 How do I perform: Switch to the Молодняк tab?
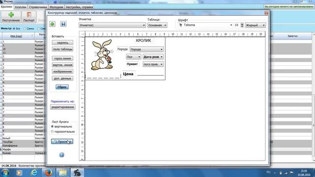click(x=56, y=7)
